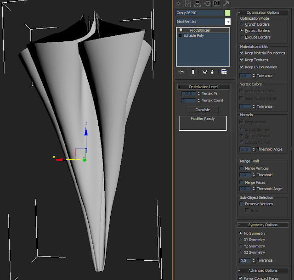Click the Modifier Ready status box

(203, 123)
